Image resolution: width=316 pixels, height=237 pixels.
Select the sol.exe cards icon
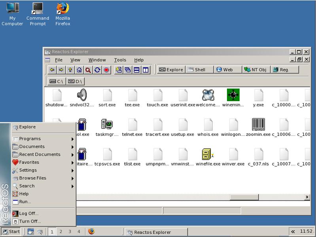82,124
